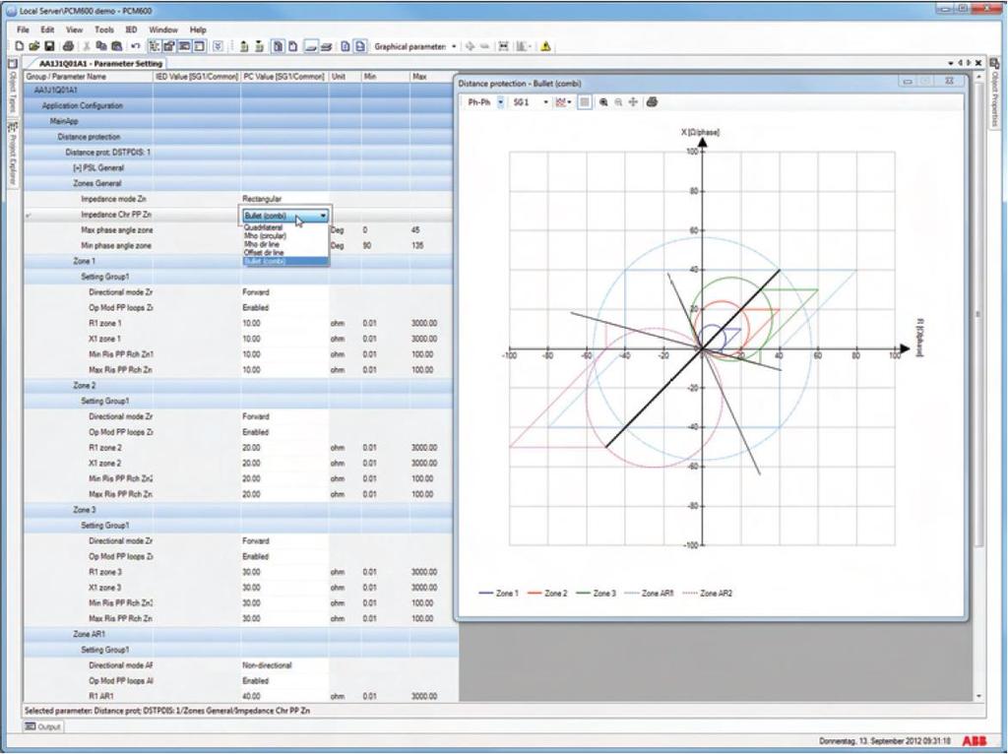Click the fit-to-width toolbar icon beside warning
Screen dimensions: 1008x754
pos(503,46)
